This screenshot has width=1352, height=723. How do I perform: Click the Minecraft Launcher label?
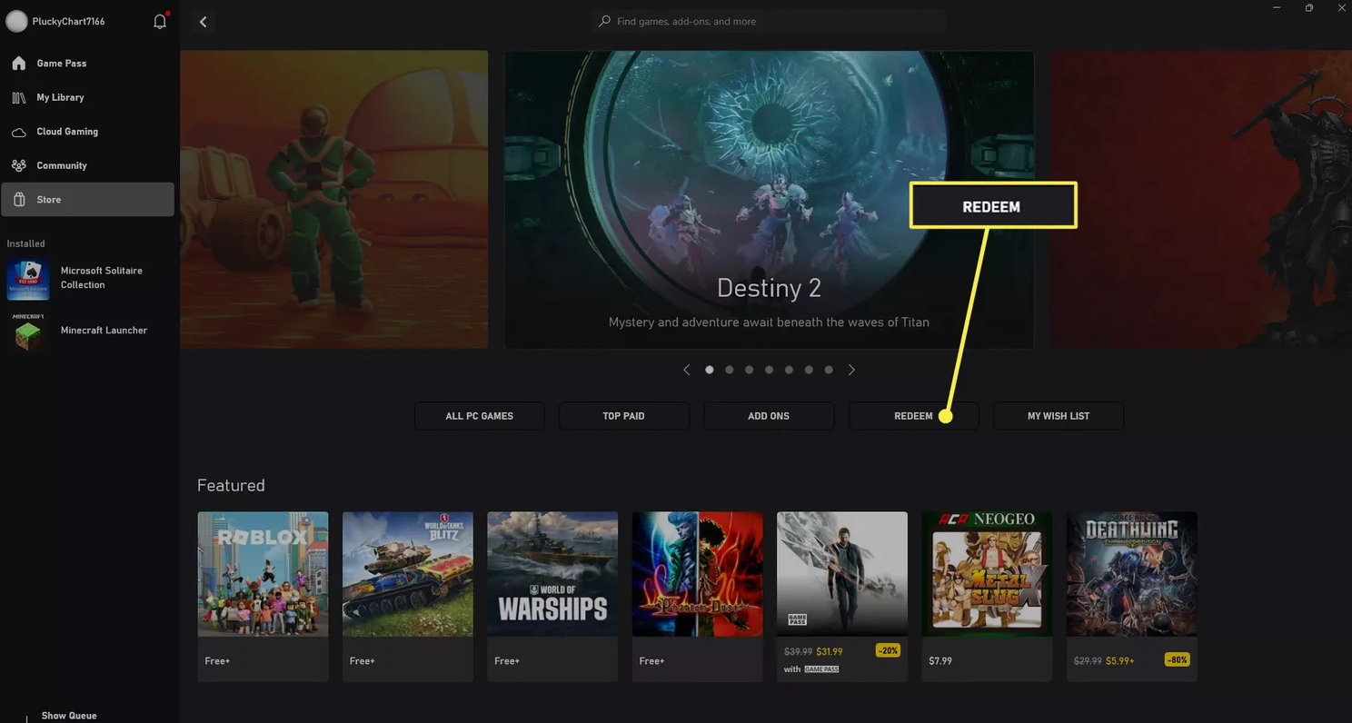pos(104,331)
